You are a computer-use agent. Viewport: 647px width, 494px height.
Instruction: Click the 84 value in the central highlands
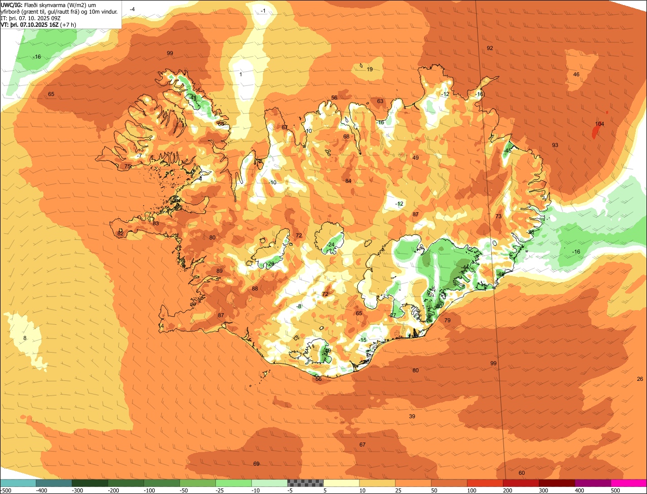pos(348,181)
